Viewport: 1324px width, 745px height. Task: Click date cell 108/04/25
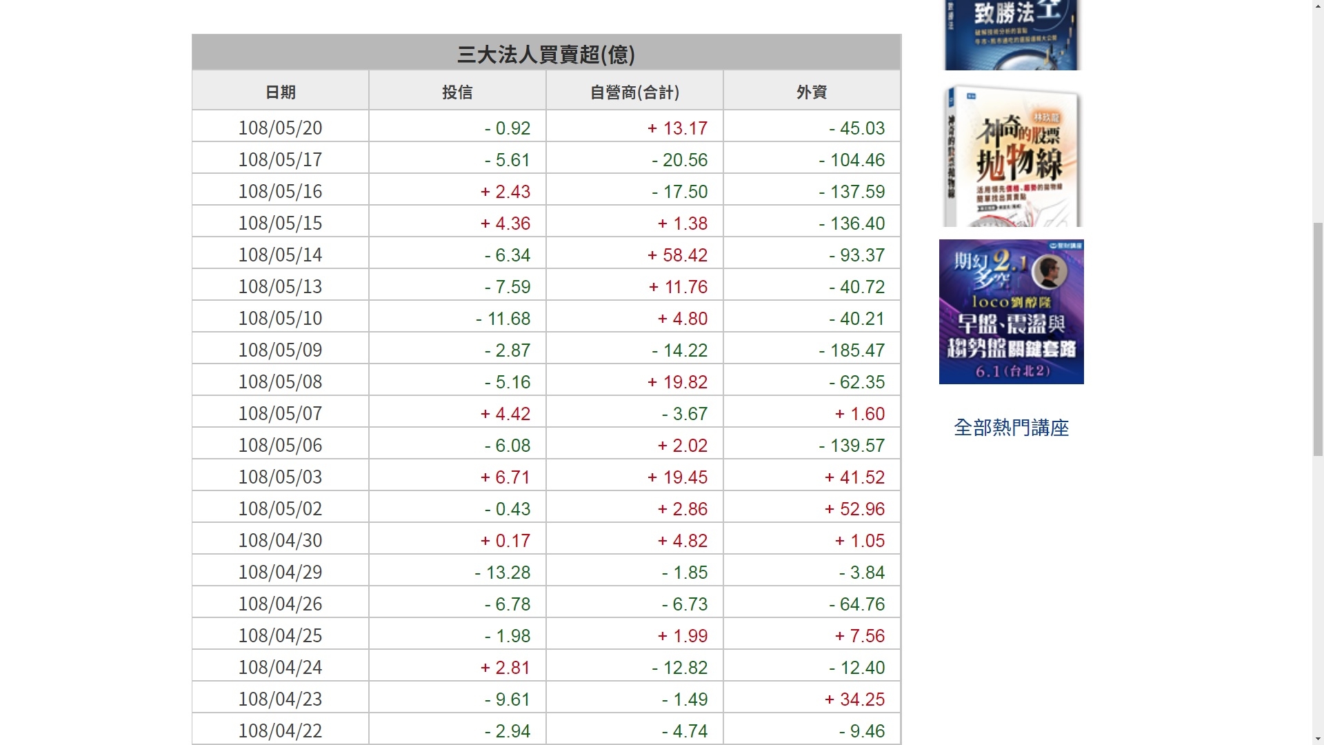pyautogui.click(x=280, y=635)
